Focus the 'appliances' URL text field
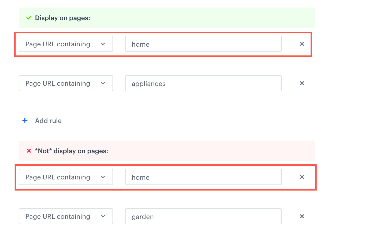Viewport: 375px width, 249px height. [203, 83]
